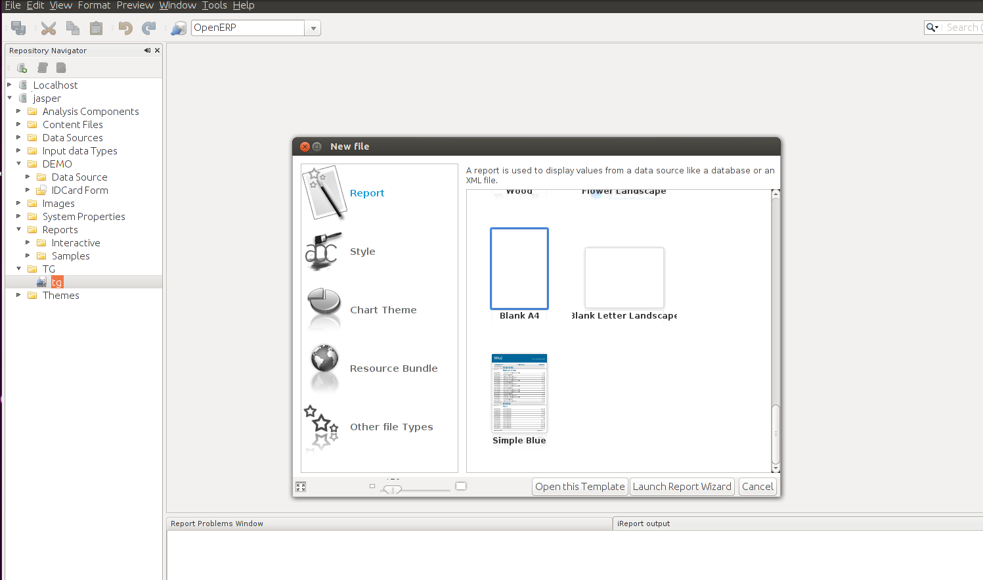Toggle the small thumbnail size box
The image size is (983, 580).
click(372, 486)
